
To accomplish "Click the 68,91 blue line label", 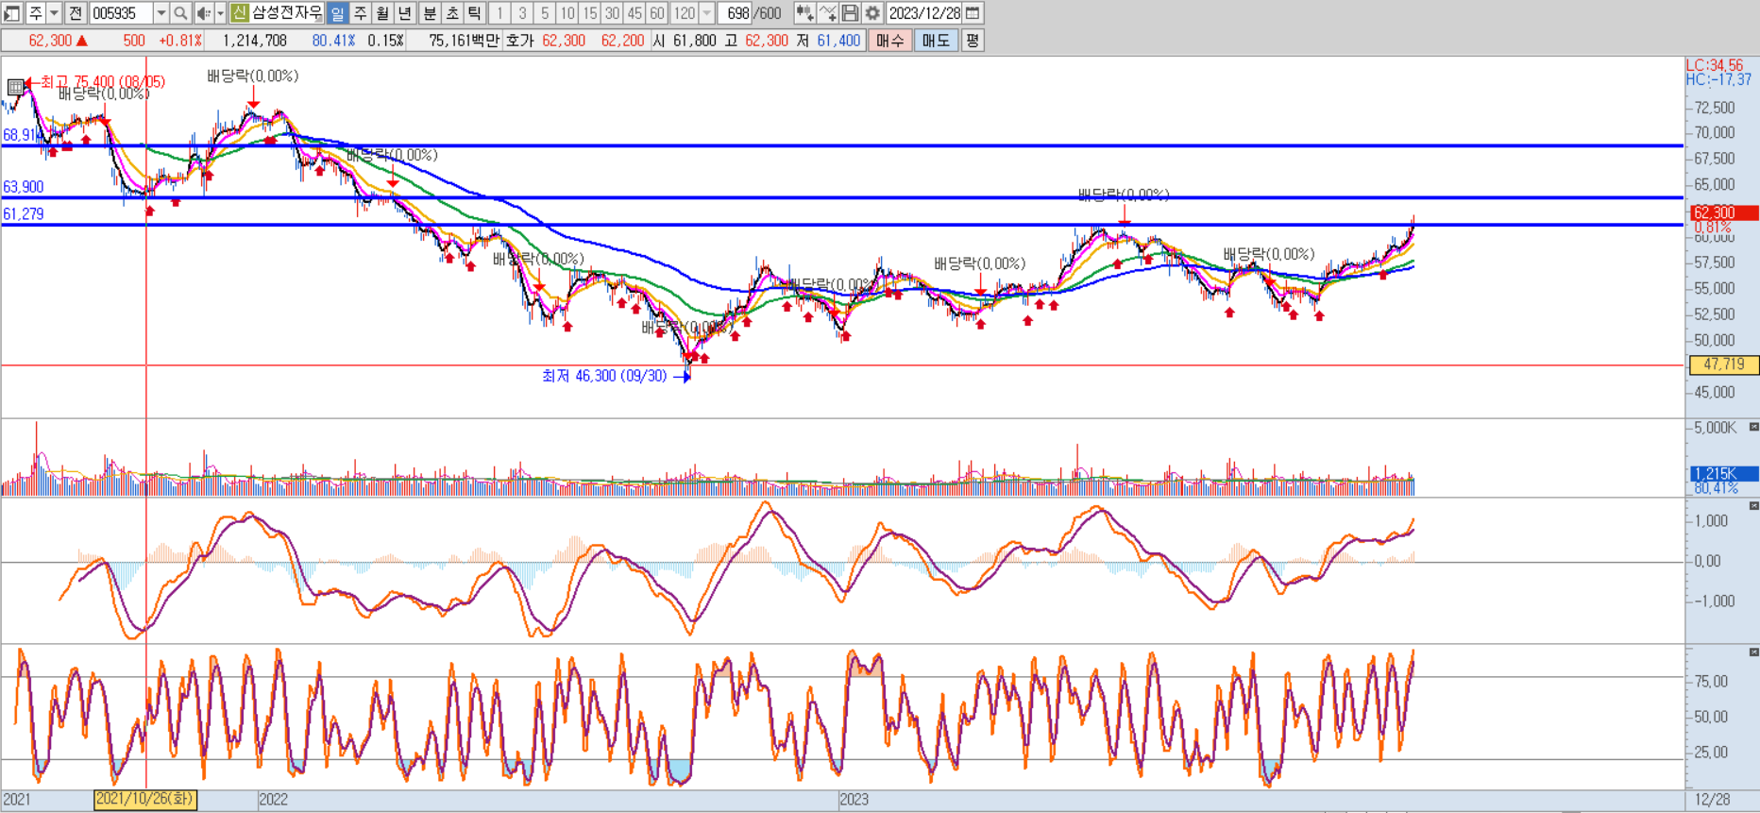I will [20, 135].
